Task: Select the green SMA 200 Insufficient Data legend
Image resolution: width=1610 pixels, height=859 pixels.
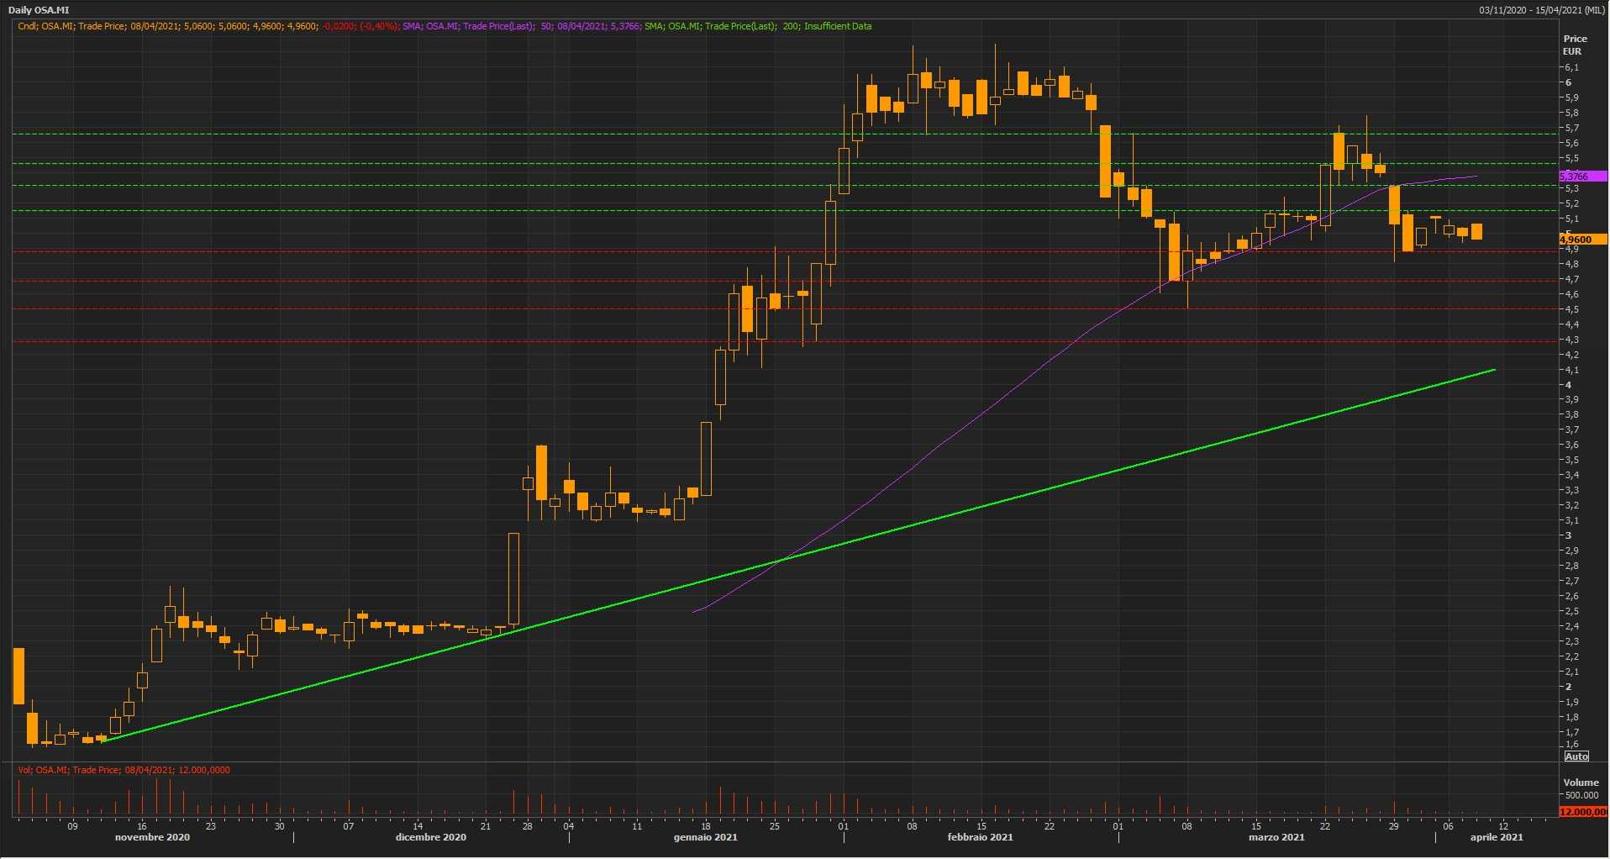Action: [757, 26]
